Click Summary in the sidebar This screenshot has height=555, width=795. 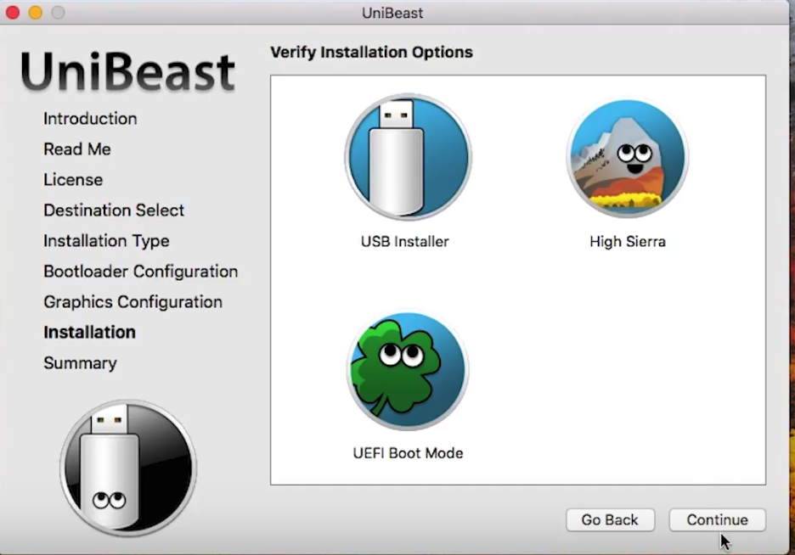coord(80,363)
